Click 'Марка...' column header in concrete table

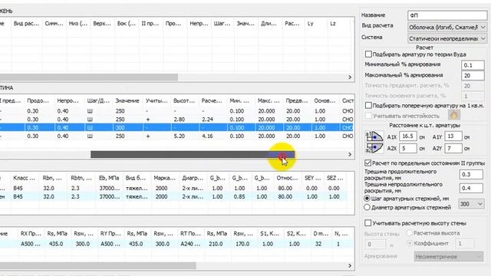point(165,178)
